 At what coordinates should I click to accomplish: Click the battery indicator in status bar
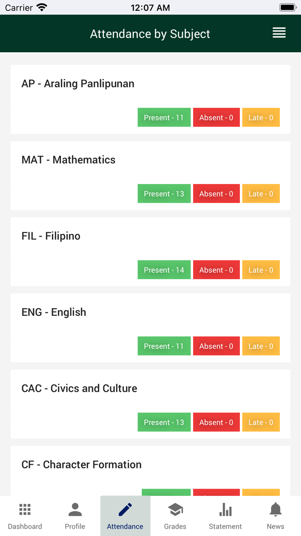click(x=287, y=7)
